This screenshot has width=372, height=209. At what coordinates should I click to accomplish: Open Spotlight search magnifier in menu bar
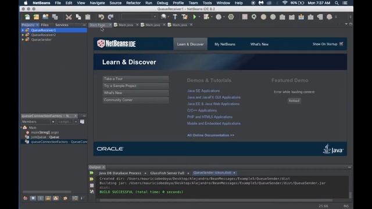[x=337, y=3]
